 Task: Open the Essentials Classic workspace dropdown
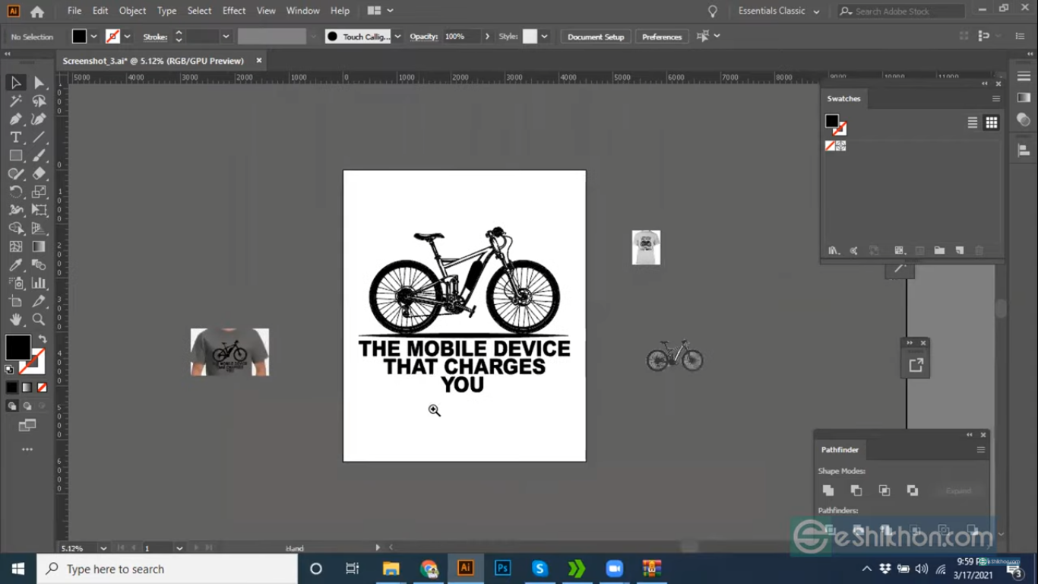coord(779,11)
